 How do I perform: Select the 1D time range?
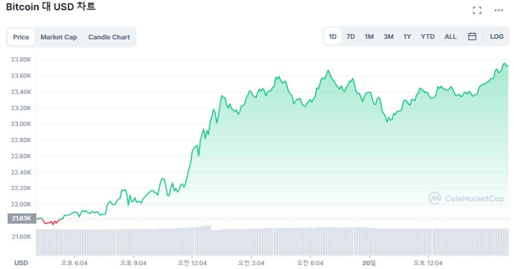click(x=333, y=36)
